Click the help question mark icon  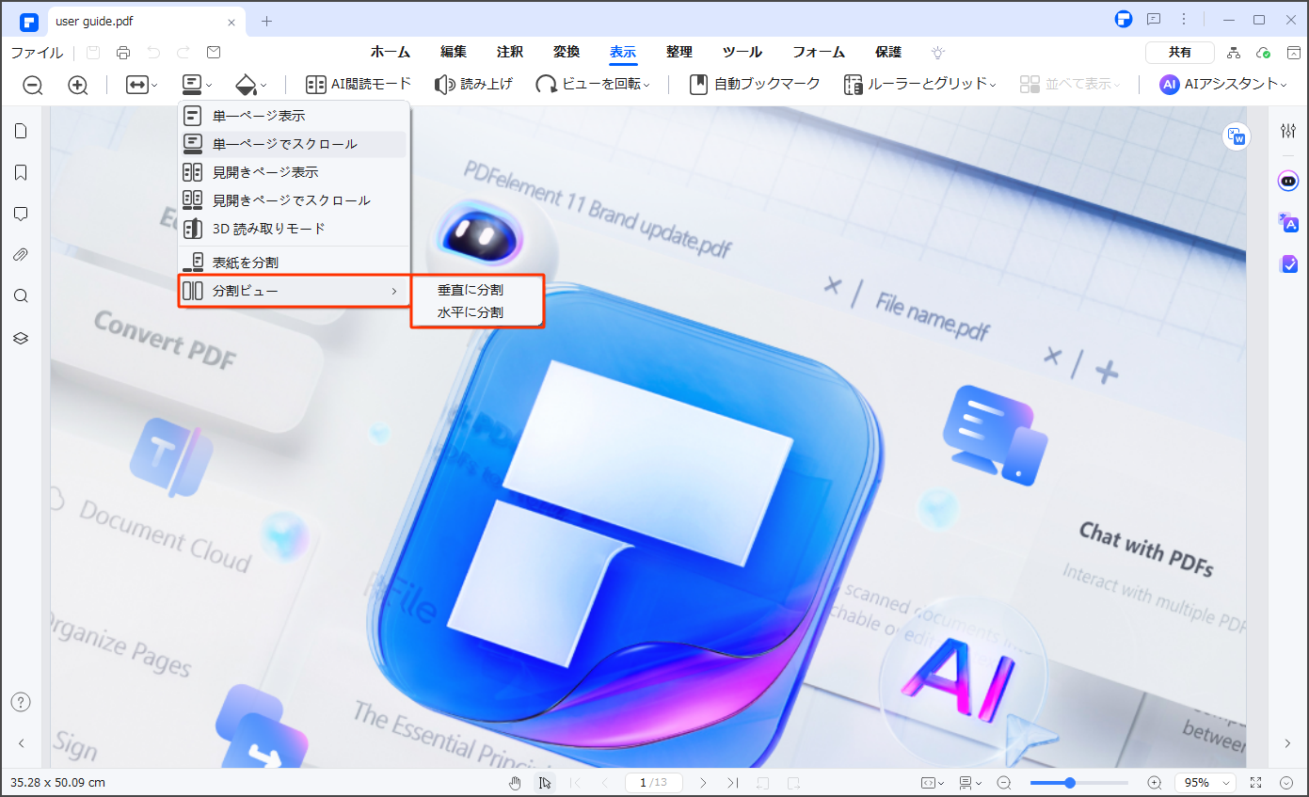pos(21,702)
